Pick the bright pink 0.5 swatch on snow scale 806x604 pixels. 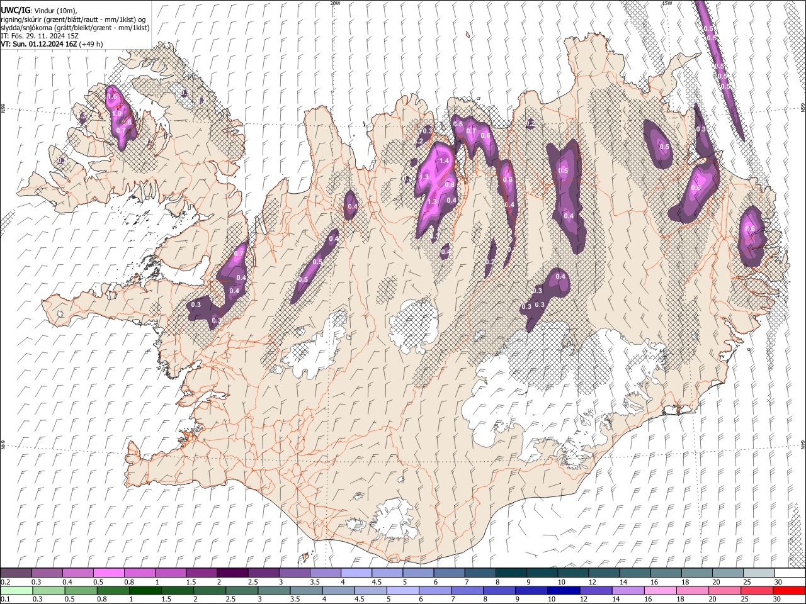[108, 573]
